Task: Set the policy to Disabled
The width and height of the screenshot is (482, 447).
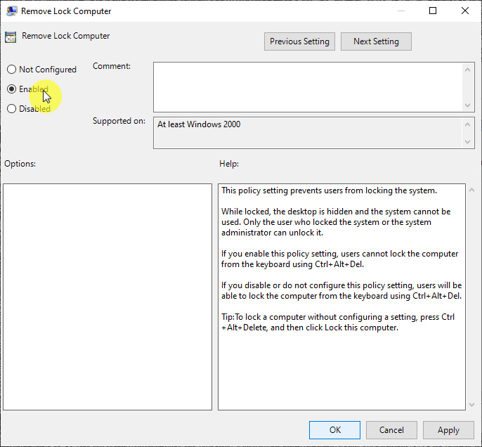Action: coord(11,109)
